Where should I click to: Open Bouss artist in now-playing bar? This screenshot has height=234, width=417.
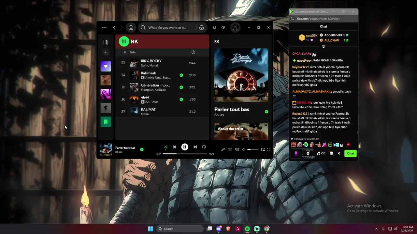pyautogui.click(x=119, y=152)
